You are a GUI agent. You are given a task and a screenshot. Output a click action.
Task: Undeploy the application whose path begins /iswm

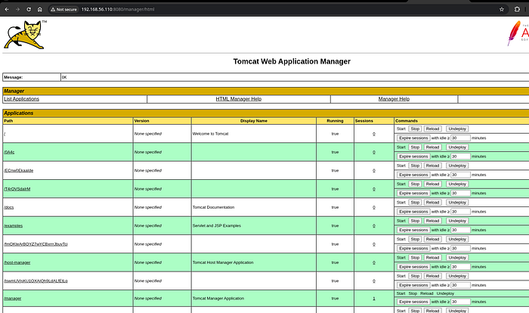click(457, 276)
